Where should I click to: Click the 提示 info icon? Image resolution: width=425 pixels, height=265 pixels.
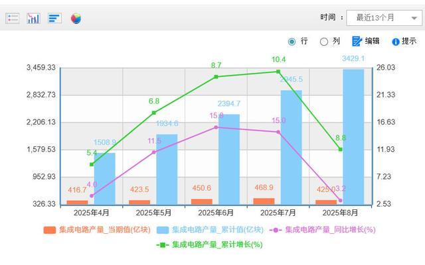pyautogui.click(x=396, y=42)
